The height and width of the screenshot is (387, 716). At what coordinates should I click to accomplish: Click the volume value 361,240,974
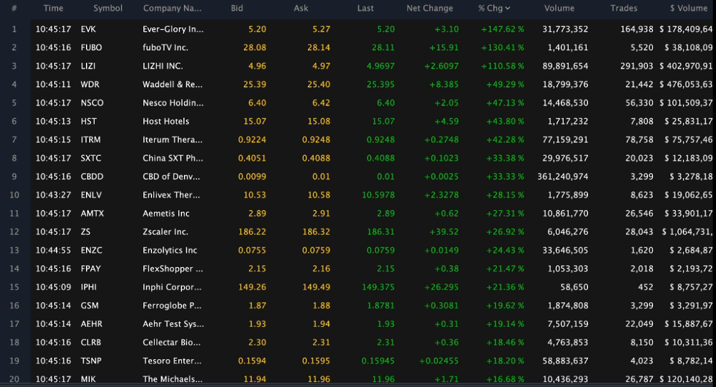point(563,176)
